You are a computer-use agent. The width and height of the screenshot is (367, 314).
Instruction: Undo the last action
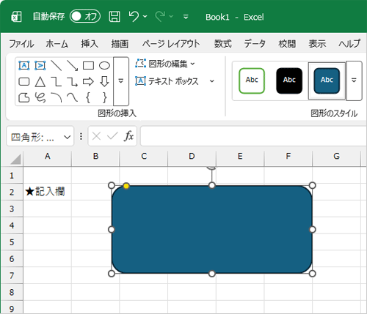(x=134, y=17)
